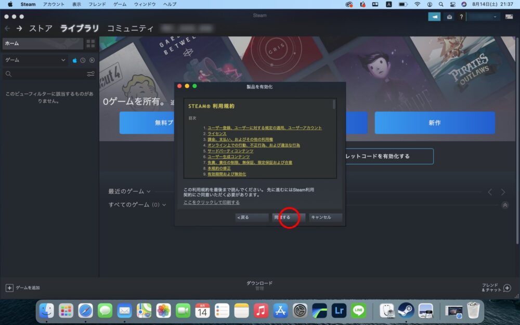Open LINE from the dock
The width and height of the screenshot is (520, 325).
pyautogui.click(x=358, y=311)
